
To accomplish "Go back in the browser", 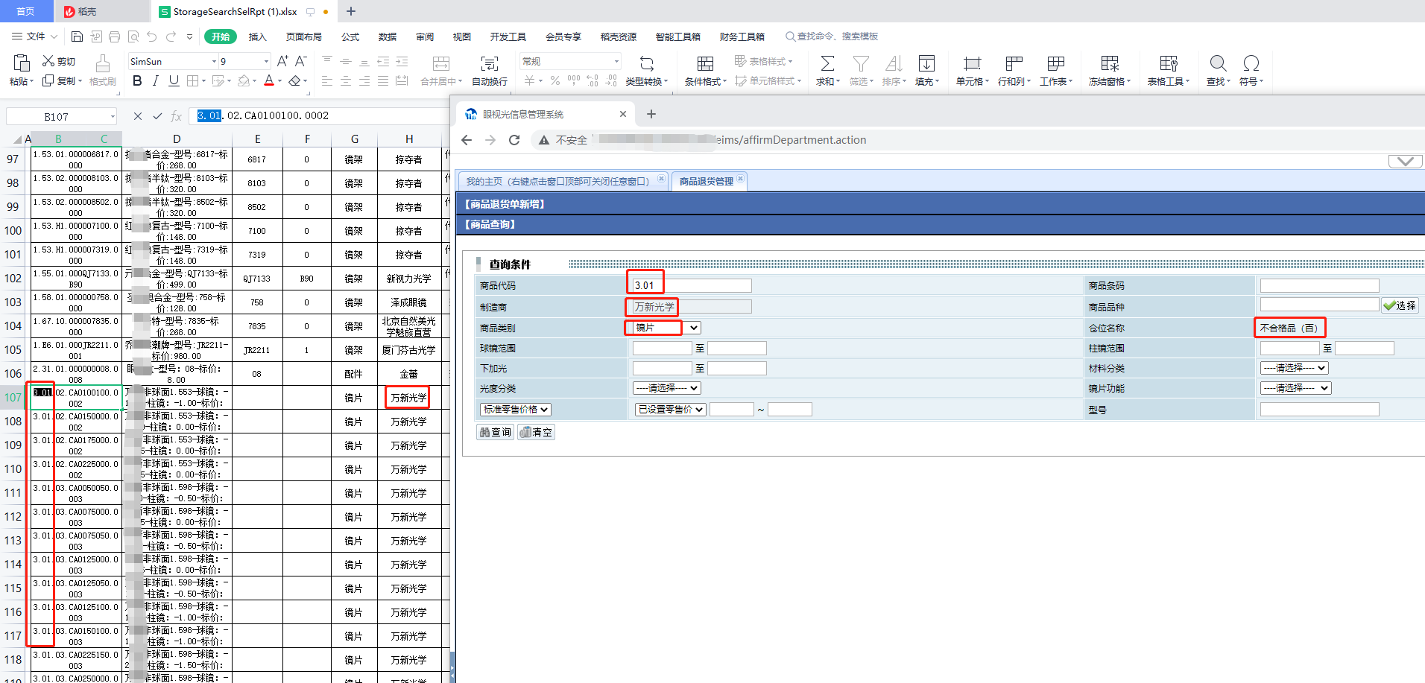I will pos(467,140).
